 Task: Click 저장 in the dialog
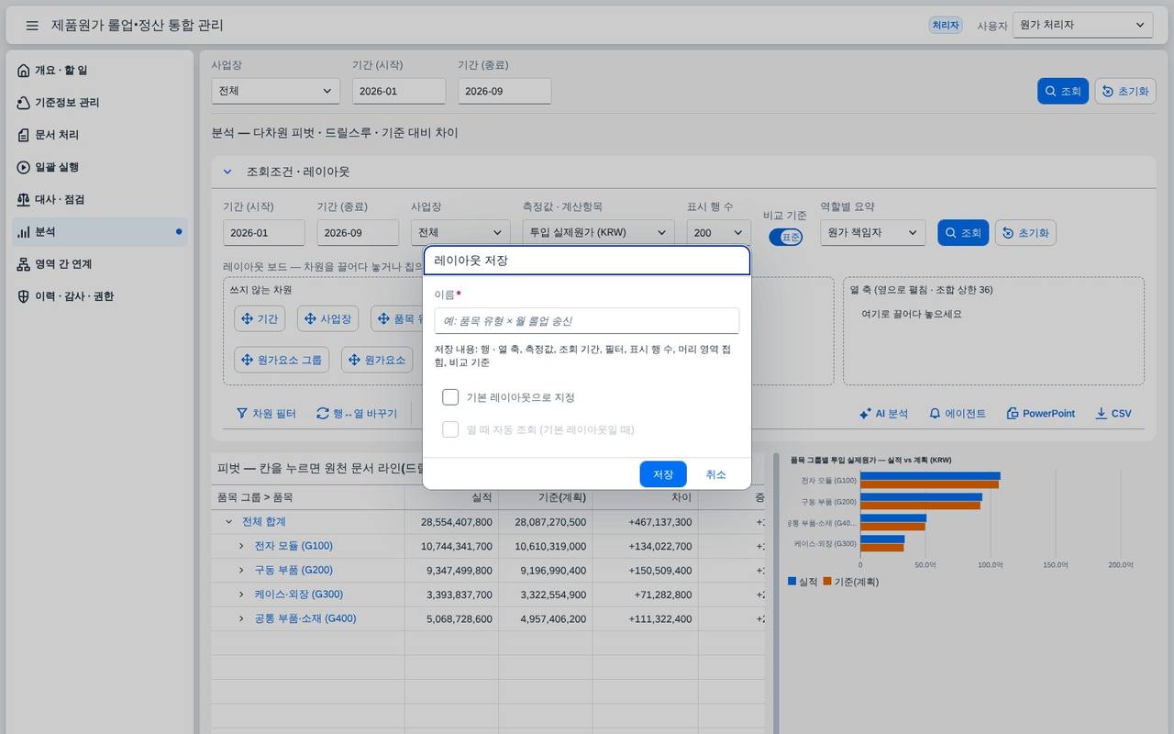click(663, 474)
